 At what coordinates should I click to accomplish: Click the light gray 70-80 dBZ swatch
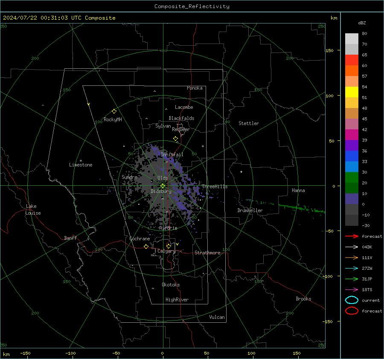[352, 39]
